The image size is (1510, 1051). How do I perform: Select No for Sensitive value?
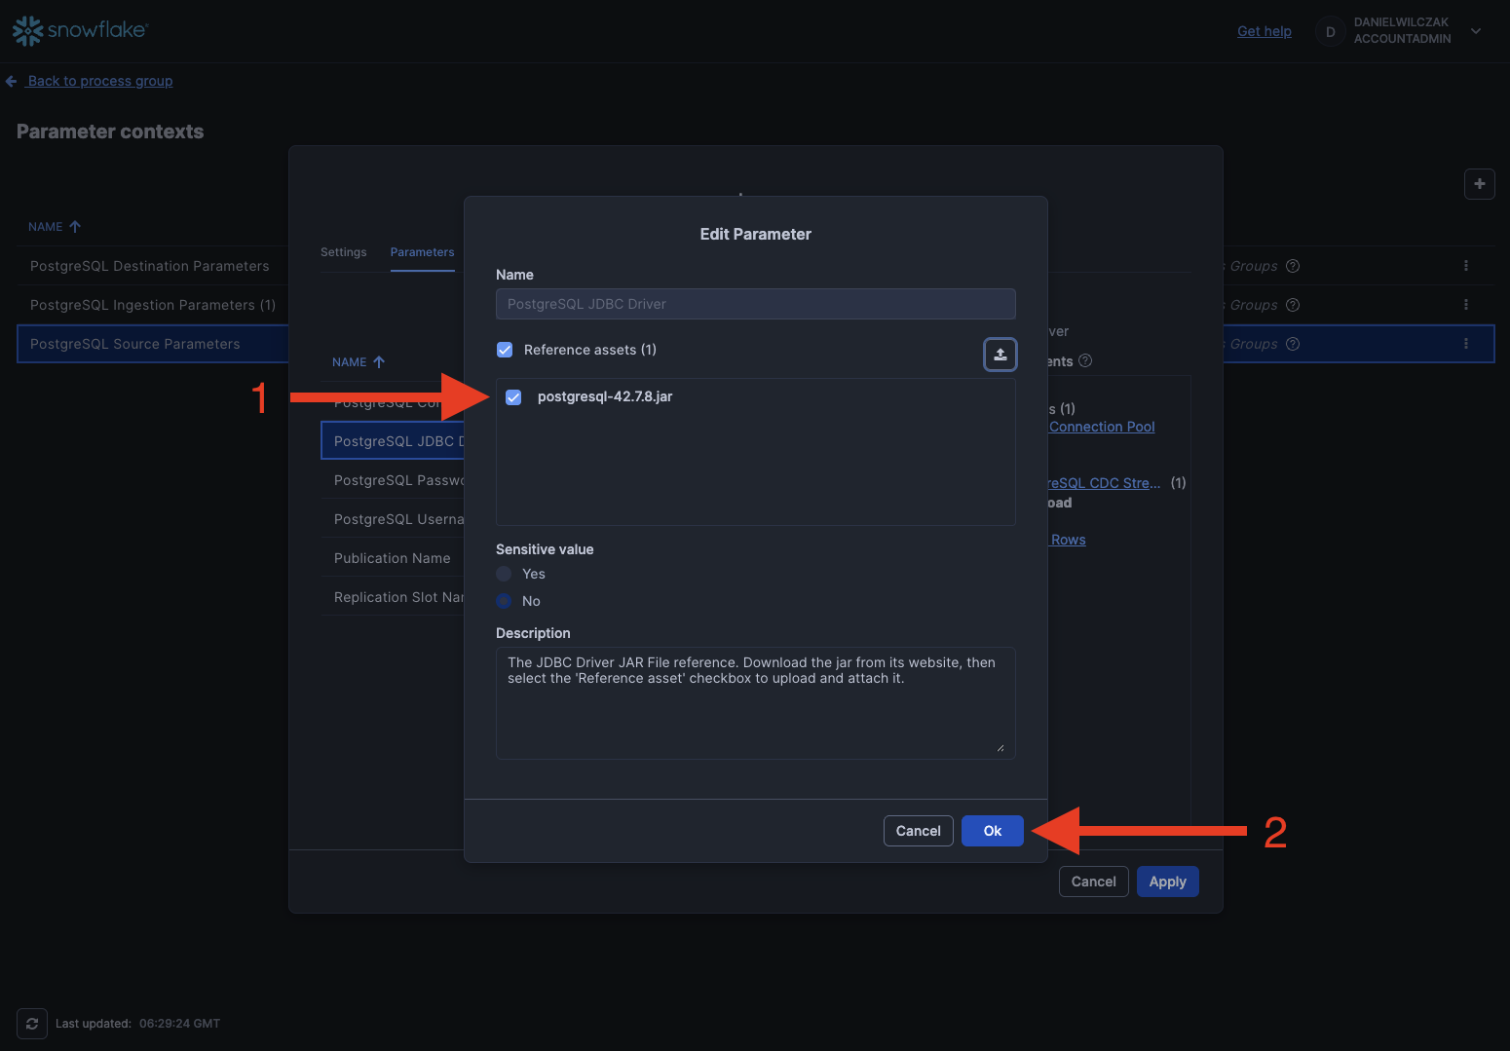pyautogui.click(x=504, y=601)
